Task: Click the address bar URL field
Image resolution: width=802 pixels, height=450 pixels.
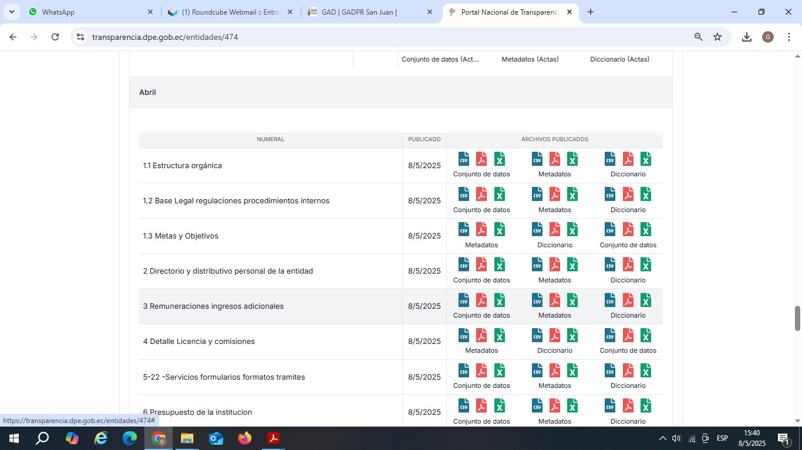Action: (352, 37)
